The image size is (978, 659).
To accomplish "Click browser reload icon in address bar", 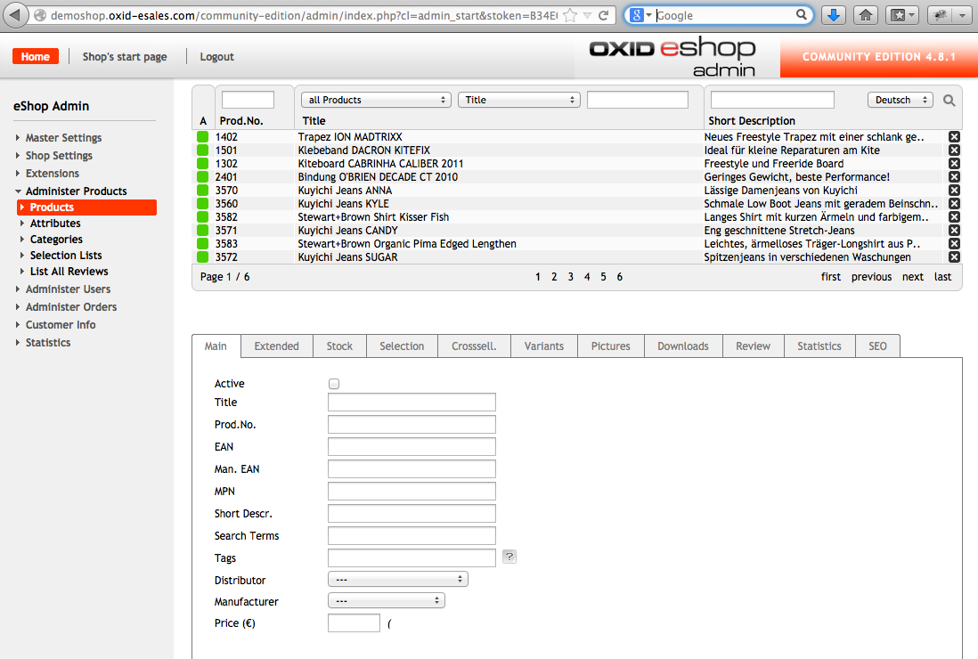I will pyautogui.click(x=604, y=15).
